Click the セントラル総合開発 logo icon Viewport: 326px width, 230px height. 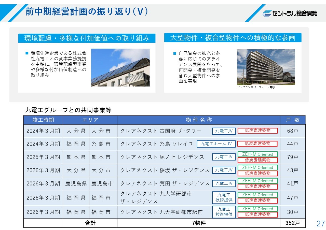click(267, 13)
